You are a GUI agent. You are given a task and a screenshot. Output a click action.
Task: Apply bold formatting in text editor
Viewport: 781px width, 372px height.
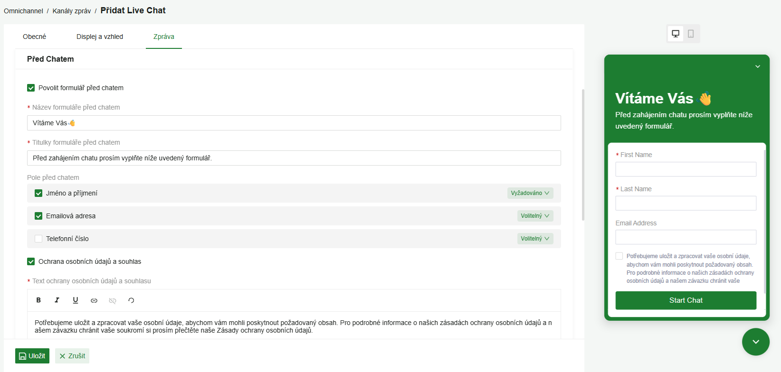[x=38, y=300]
